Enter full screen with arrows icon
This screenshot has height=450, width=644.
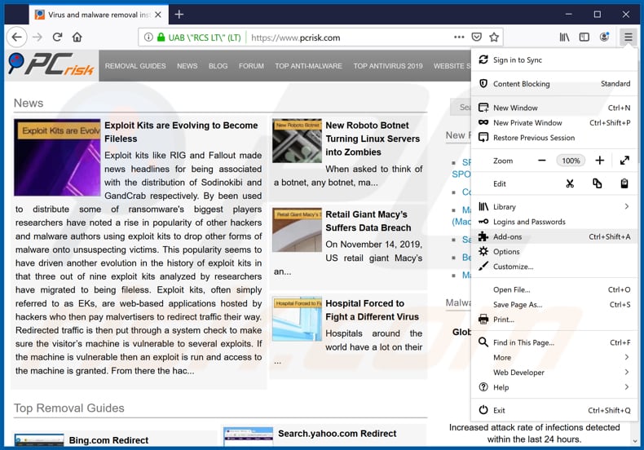point(624,161)
